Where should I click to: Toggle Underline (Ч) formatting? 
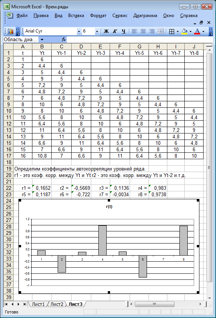[124, 31]
